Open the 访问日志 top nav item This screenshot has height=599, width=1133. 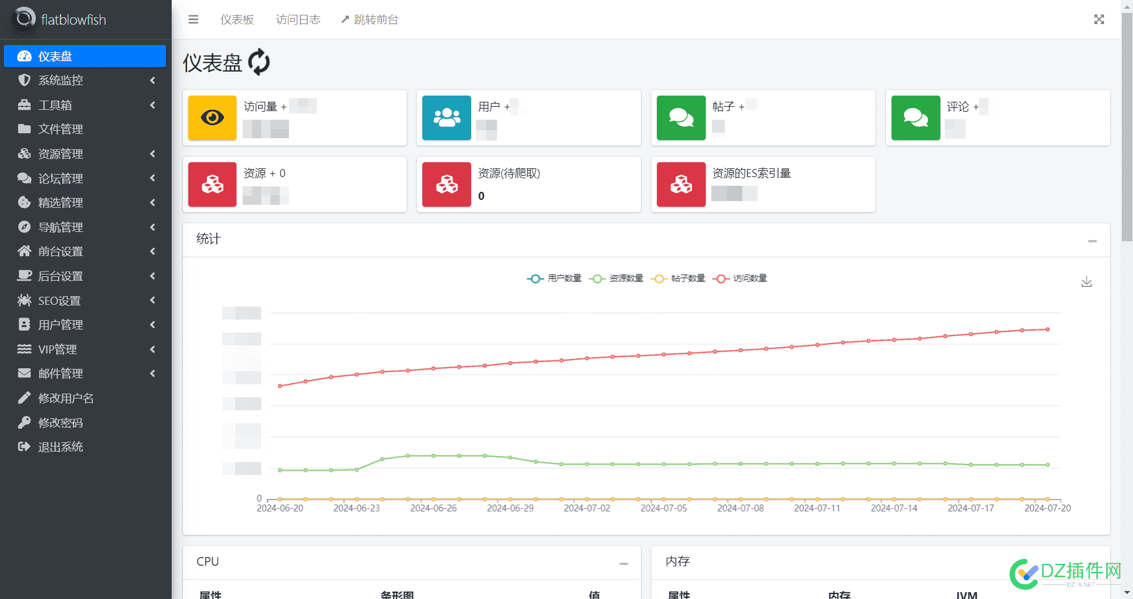pos(298,20)
